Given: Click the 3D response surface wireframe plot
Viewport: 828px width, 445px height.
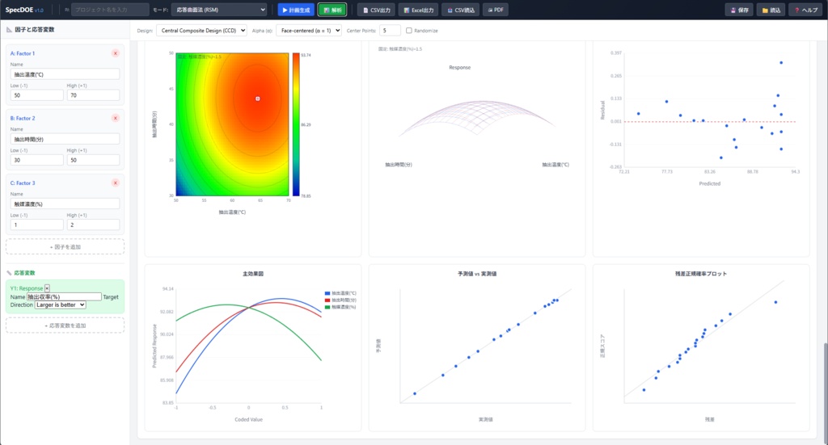Looking at the screenshot, I should pyautogui.click(x=477, y=118).
